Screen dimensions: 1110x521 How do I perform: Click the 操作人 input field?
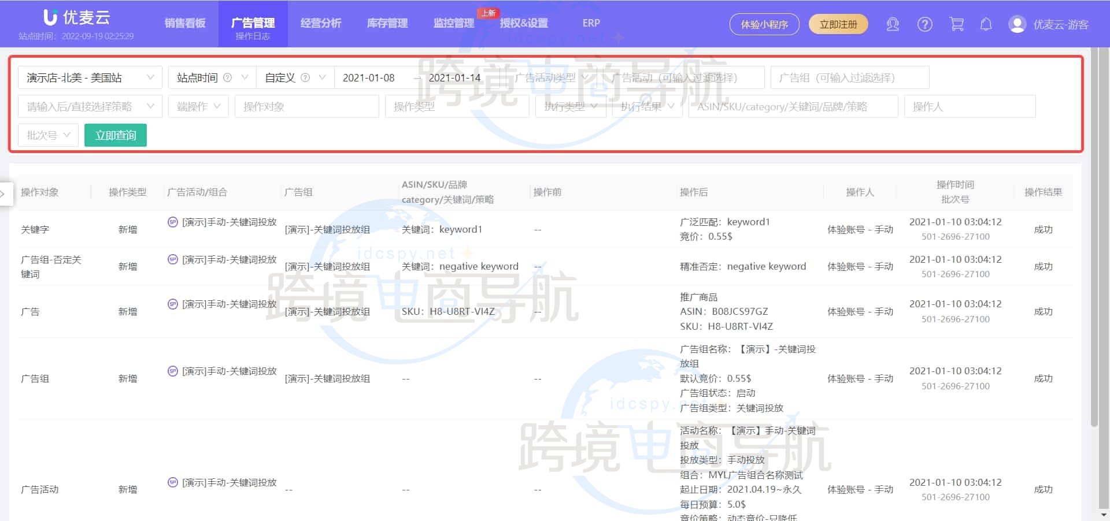pos(969,106)
